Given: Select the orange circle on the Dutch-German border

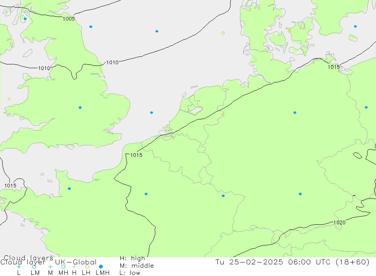Looking at the screenshot, I should (x=223, y=114).
